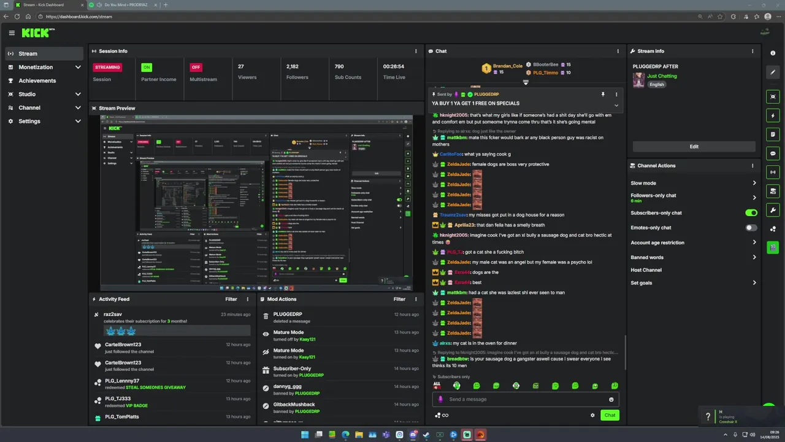Unpin the pinned chat message
The width and height of the screenshot is (785, 442).
click(603, 95)
